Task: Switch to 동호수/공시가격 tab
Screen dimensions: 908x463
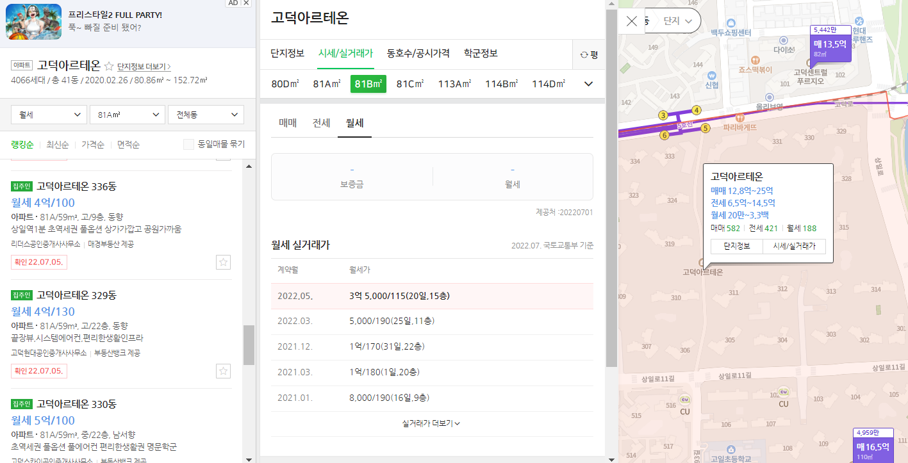Action: click(418, 54)
